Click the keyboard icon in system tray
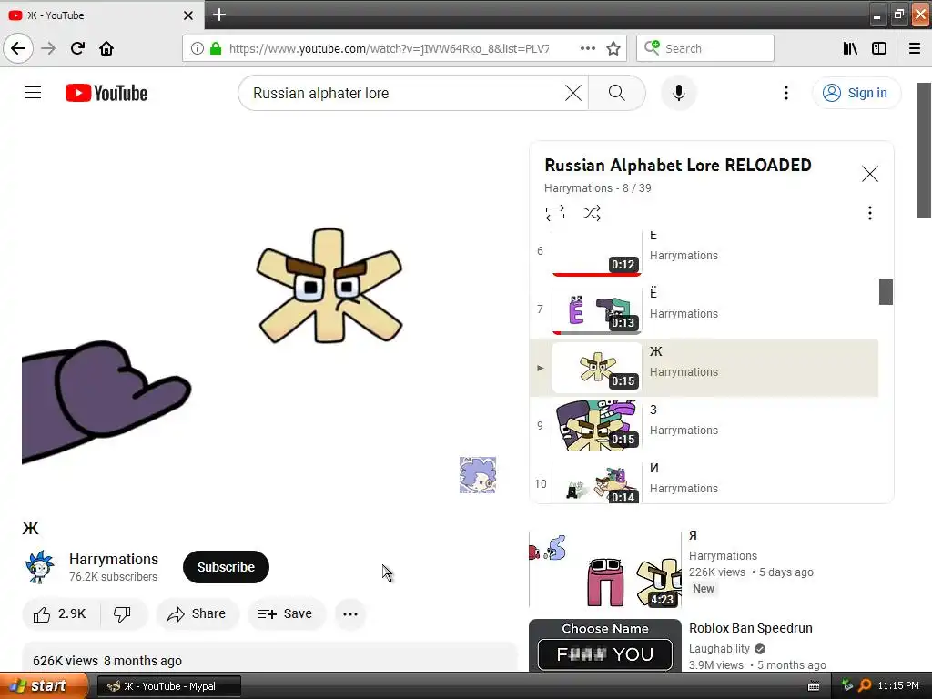The image size is (932, 699). coord(814,686)
